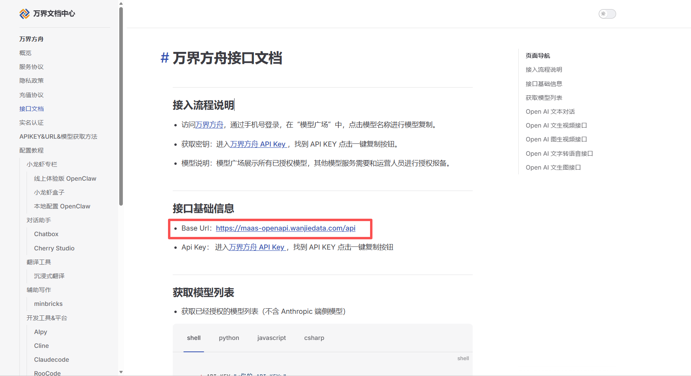Viewport: 691px width, 376px height.
Task: Click the 获取模型列表 heading
Action: point(203,292)
